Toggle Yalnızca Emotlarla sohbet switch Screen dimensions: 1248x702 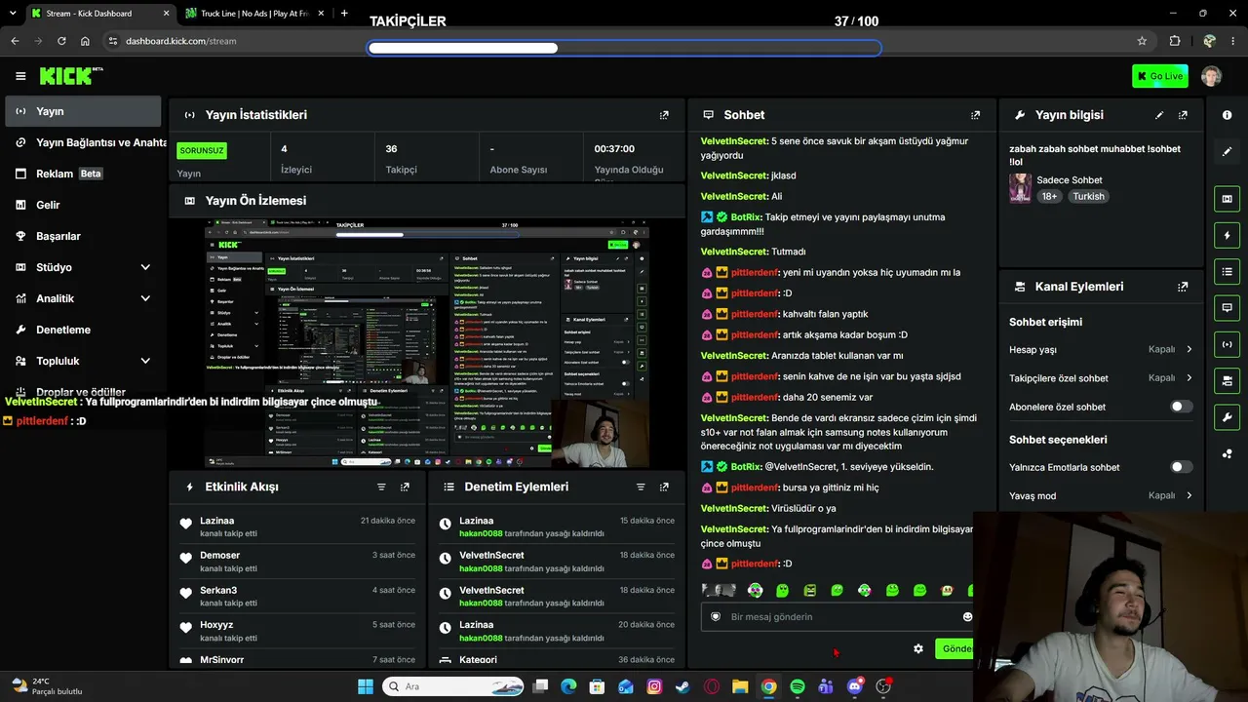tap(1181, 467)
